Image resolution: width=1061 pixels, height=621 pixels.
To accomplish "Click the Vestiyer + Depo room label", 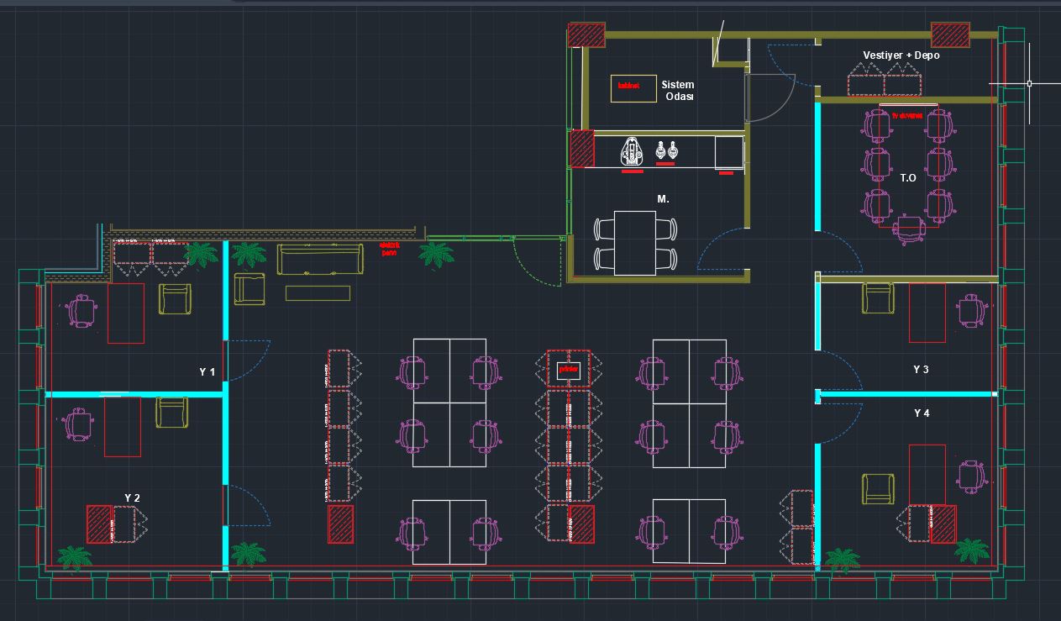I will (901, 55).
